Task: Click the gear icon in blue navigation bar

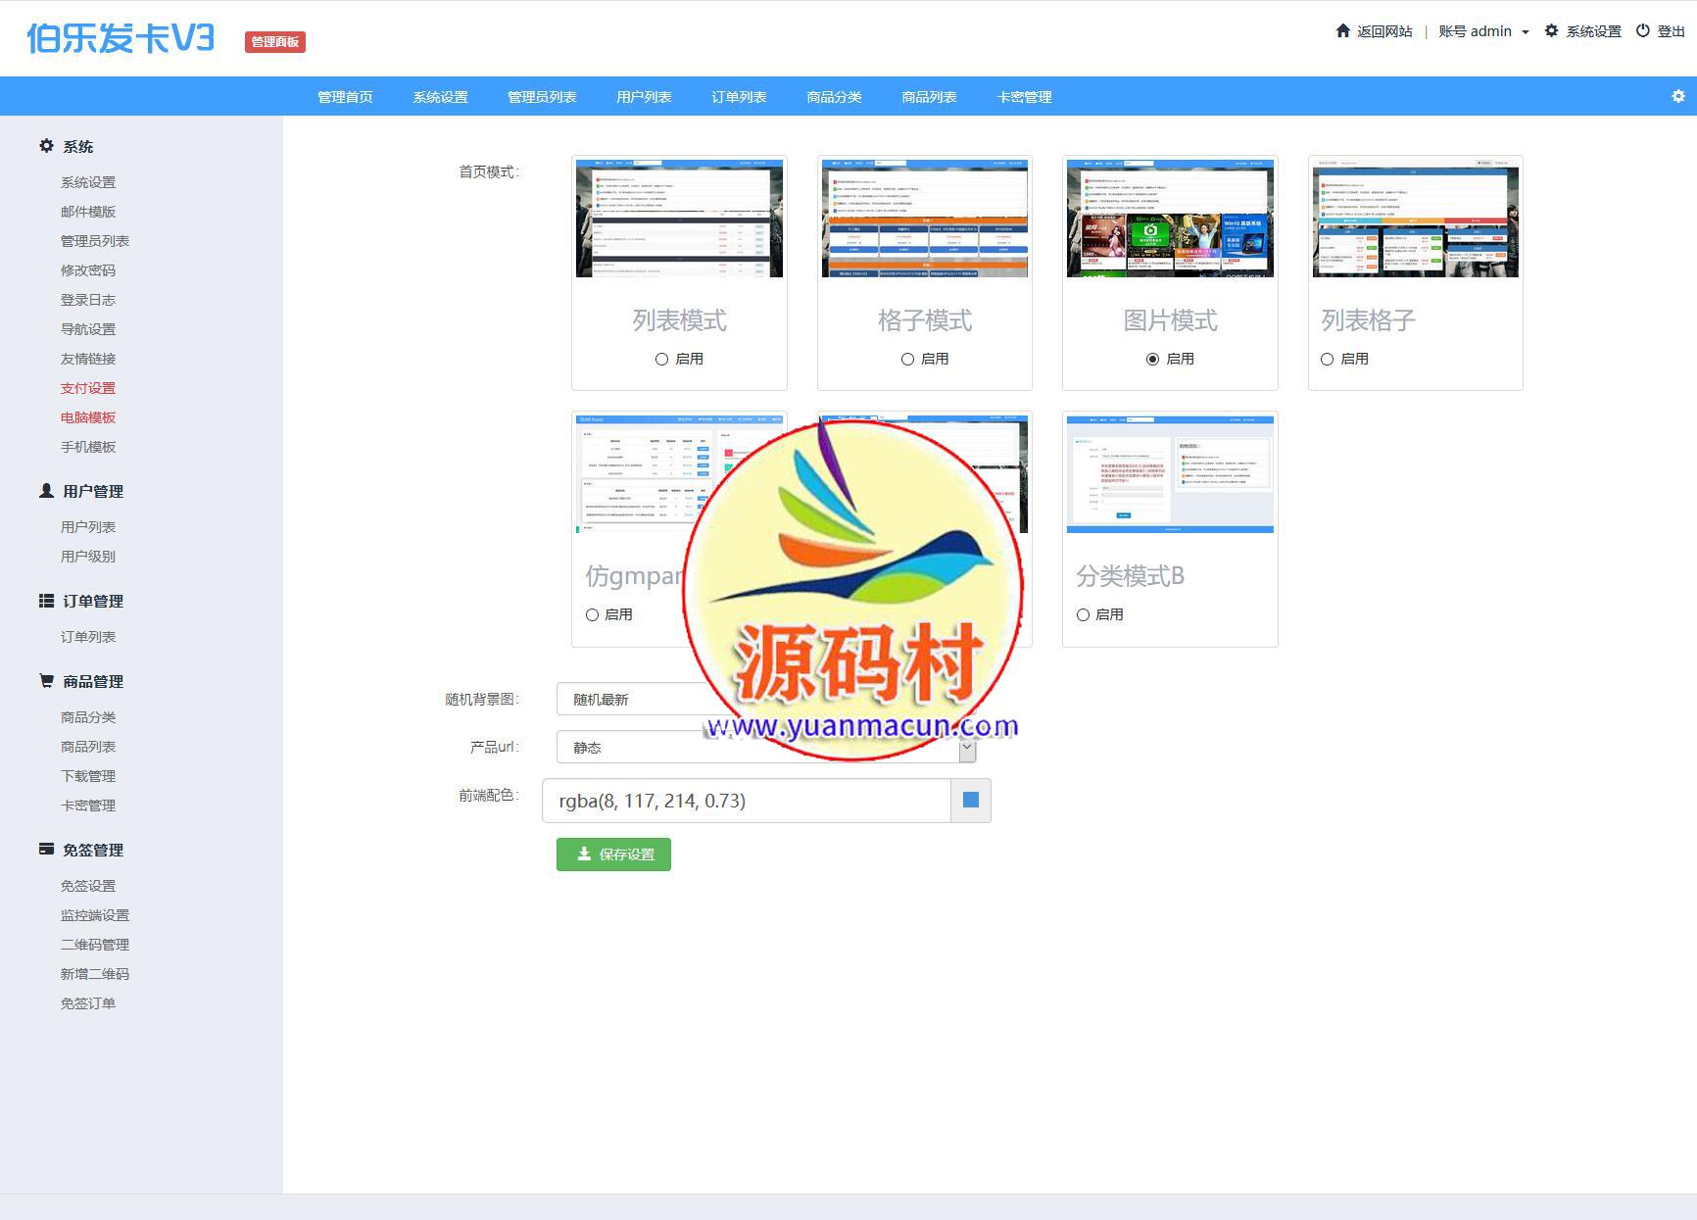Action: (x=1677, y=96)
